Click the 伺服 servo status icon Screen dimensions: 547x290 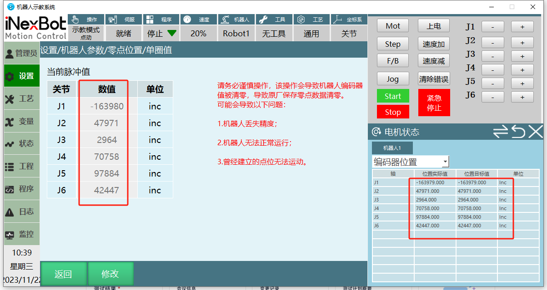pyautogui.click(x=111, y=19)
